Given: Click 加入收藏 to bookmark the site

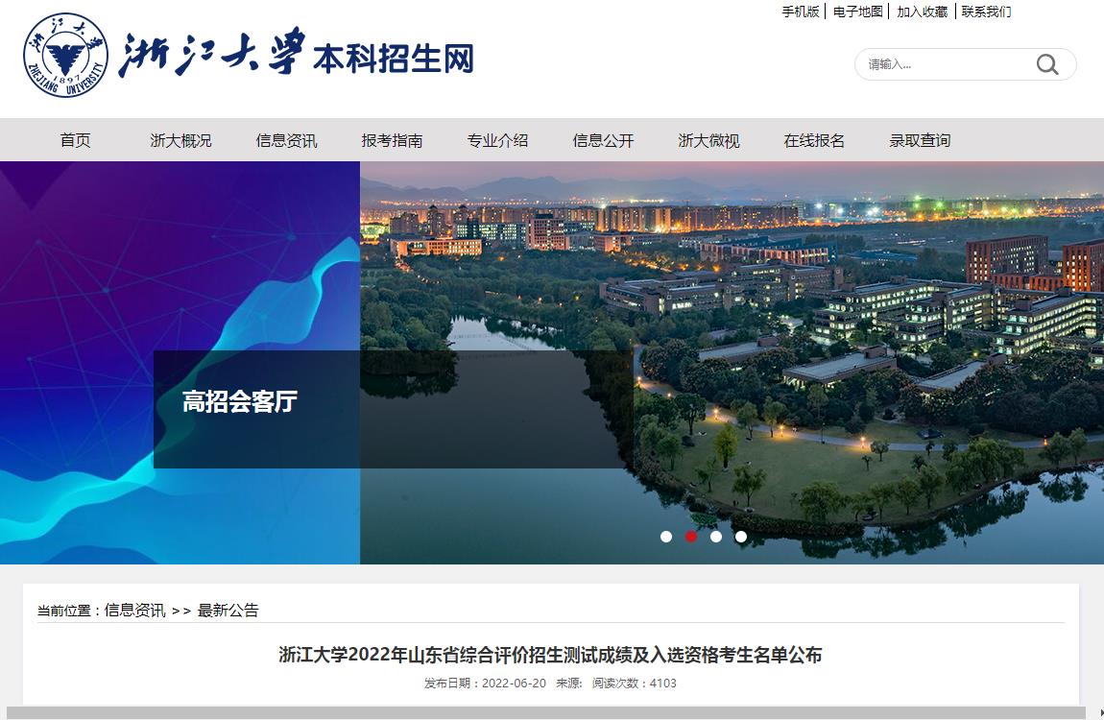Looking at the screenshot, I should 922,12.
